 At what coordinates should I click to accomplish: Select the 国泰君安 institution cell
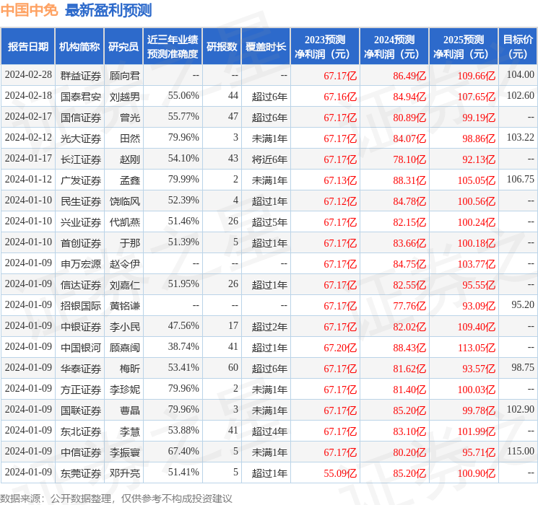(x=81, y=97)
